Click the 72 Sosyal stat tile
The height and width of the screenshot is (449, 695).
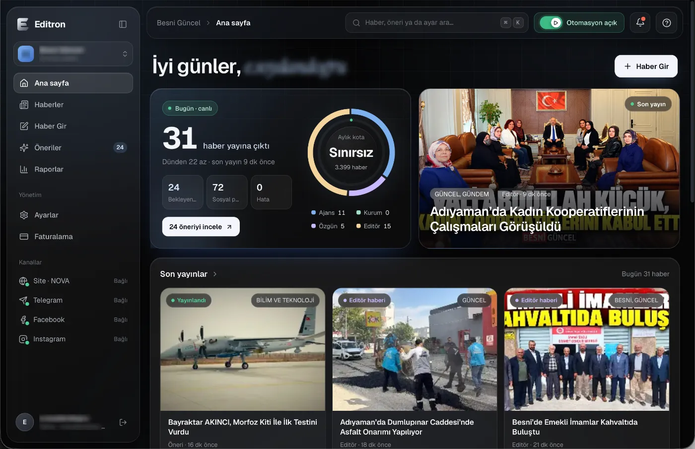[227, 192]
